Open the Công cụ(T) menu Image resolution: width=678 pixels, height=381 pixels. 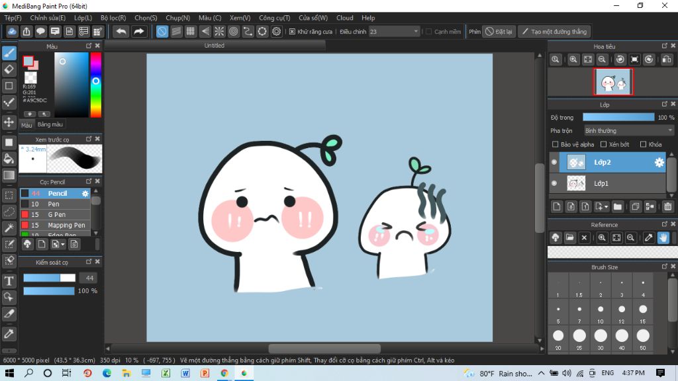[x=275, y=18]
